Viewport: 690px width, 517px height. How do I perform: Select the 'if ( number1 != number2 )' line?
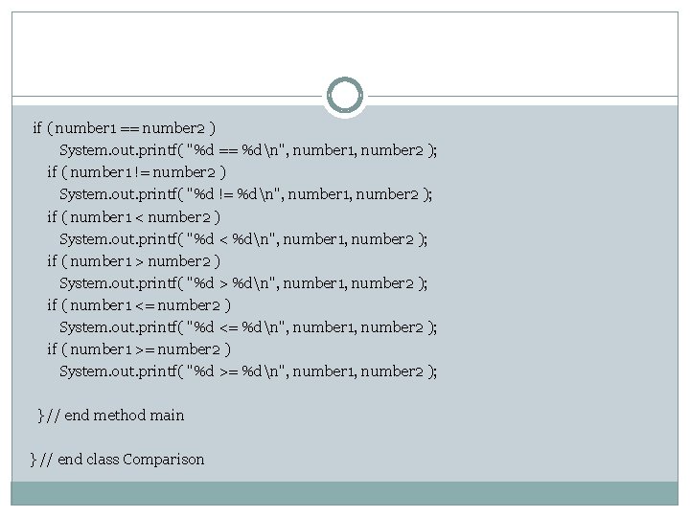136,172
